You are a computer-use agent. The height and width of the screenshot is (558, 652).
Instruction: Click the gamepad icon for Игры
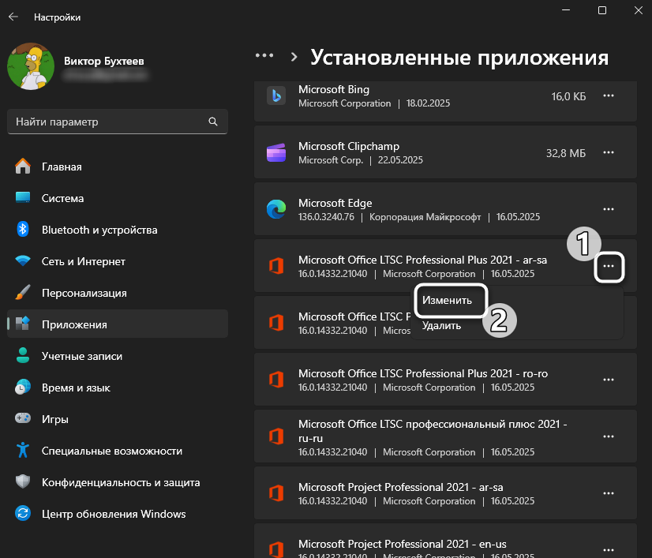tap(23, 418)
